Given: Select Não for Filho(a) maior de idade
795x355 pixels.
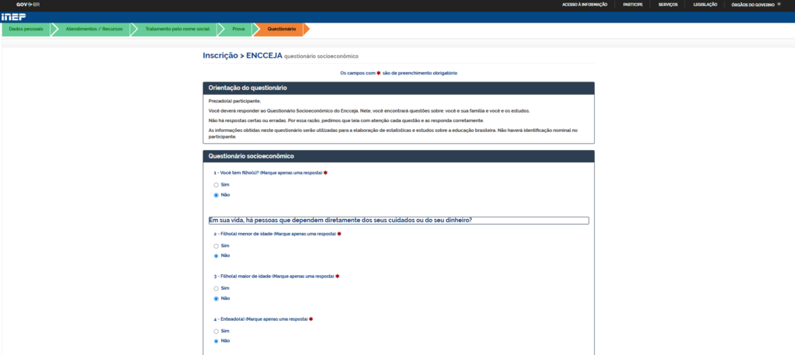Looking at the screenshot, I should pyautogui.click(x=216, y=299).
